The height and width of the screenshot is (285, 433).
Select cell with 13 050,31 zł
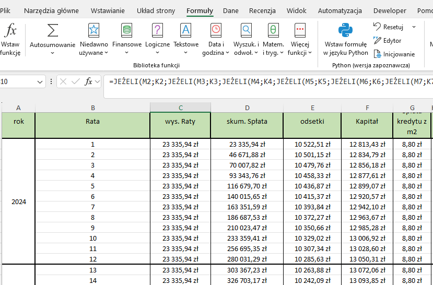click(367, 259)
